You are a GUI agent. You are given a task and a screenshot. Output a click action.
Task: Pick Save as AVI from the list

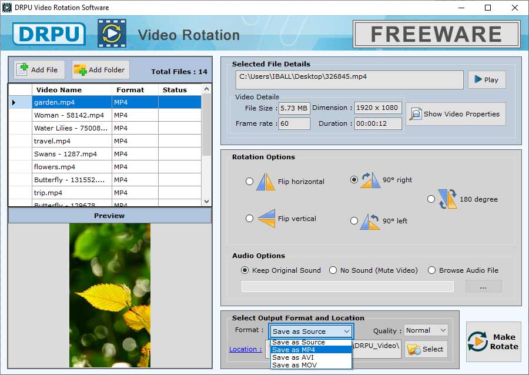[x=311, y=357]
